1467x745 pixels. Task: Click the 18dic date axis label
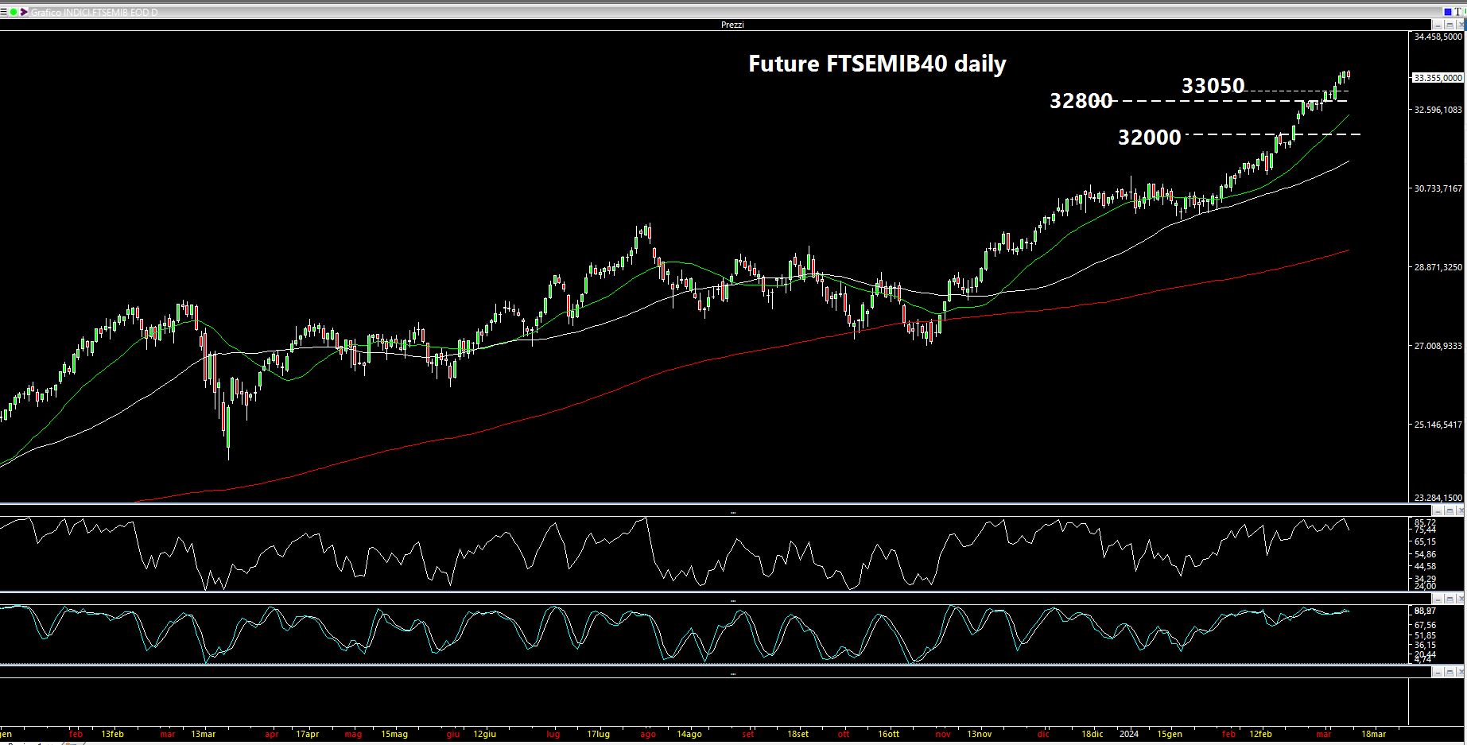coord(1092,734)
